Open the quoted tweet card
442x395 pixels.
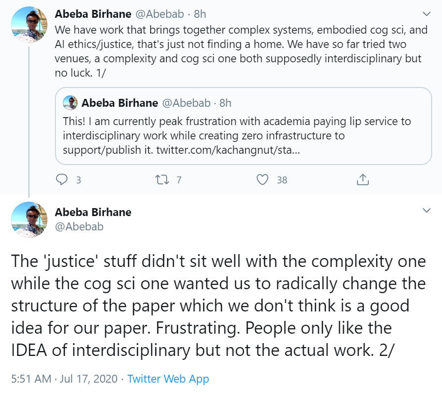pyautogui.click(x=243, y=126)
